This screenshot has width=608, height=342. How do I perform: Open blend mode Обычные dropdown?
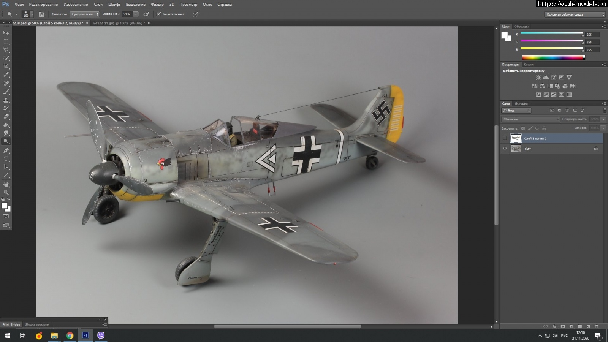[530, 119]
